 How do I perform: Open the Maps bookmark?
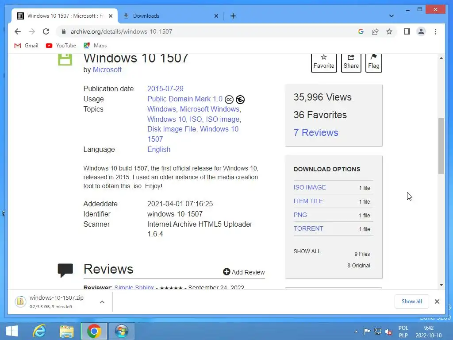95,46
